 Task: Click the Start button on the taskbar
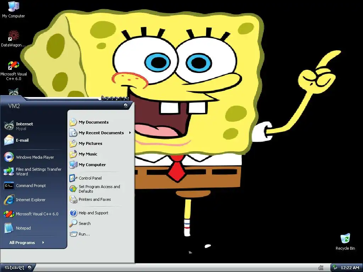(x=18, y=268)
